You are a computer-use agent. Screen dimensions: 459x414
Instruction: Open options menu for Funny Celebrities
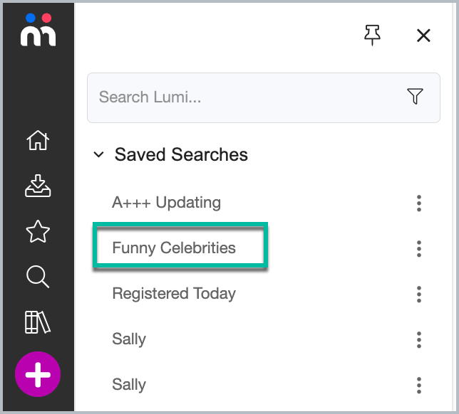point(419,249)
